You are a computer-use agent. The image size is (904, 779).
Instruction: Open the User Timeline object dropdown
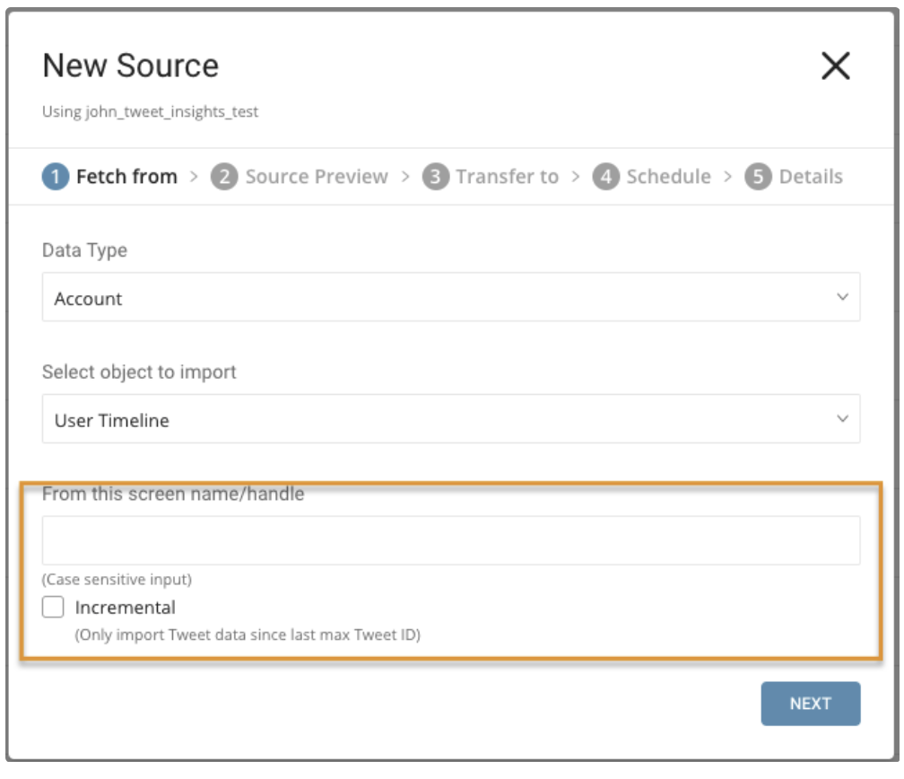point(450,420)
